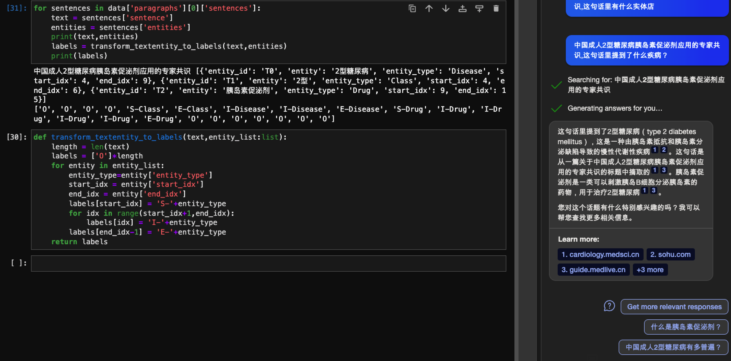731x361 pixels.
Task: Open the cardiology.medsci.cn source link
Action: coord(600,254)
